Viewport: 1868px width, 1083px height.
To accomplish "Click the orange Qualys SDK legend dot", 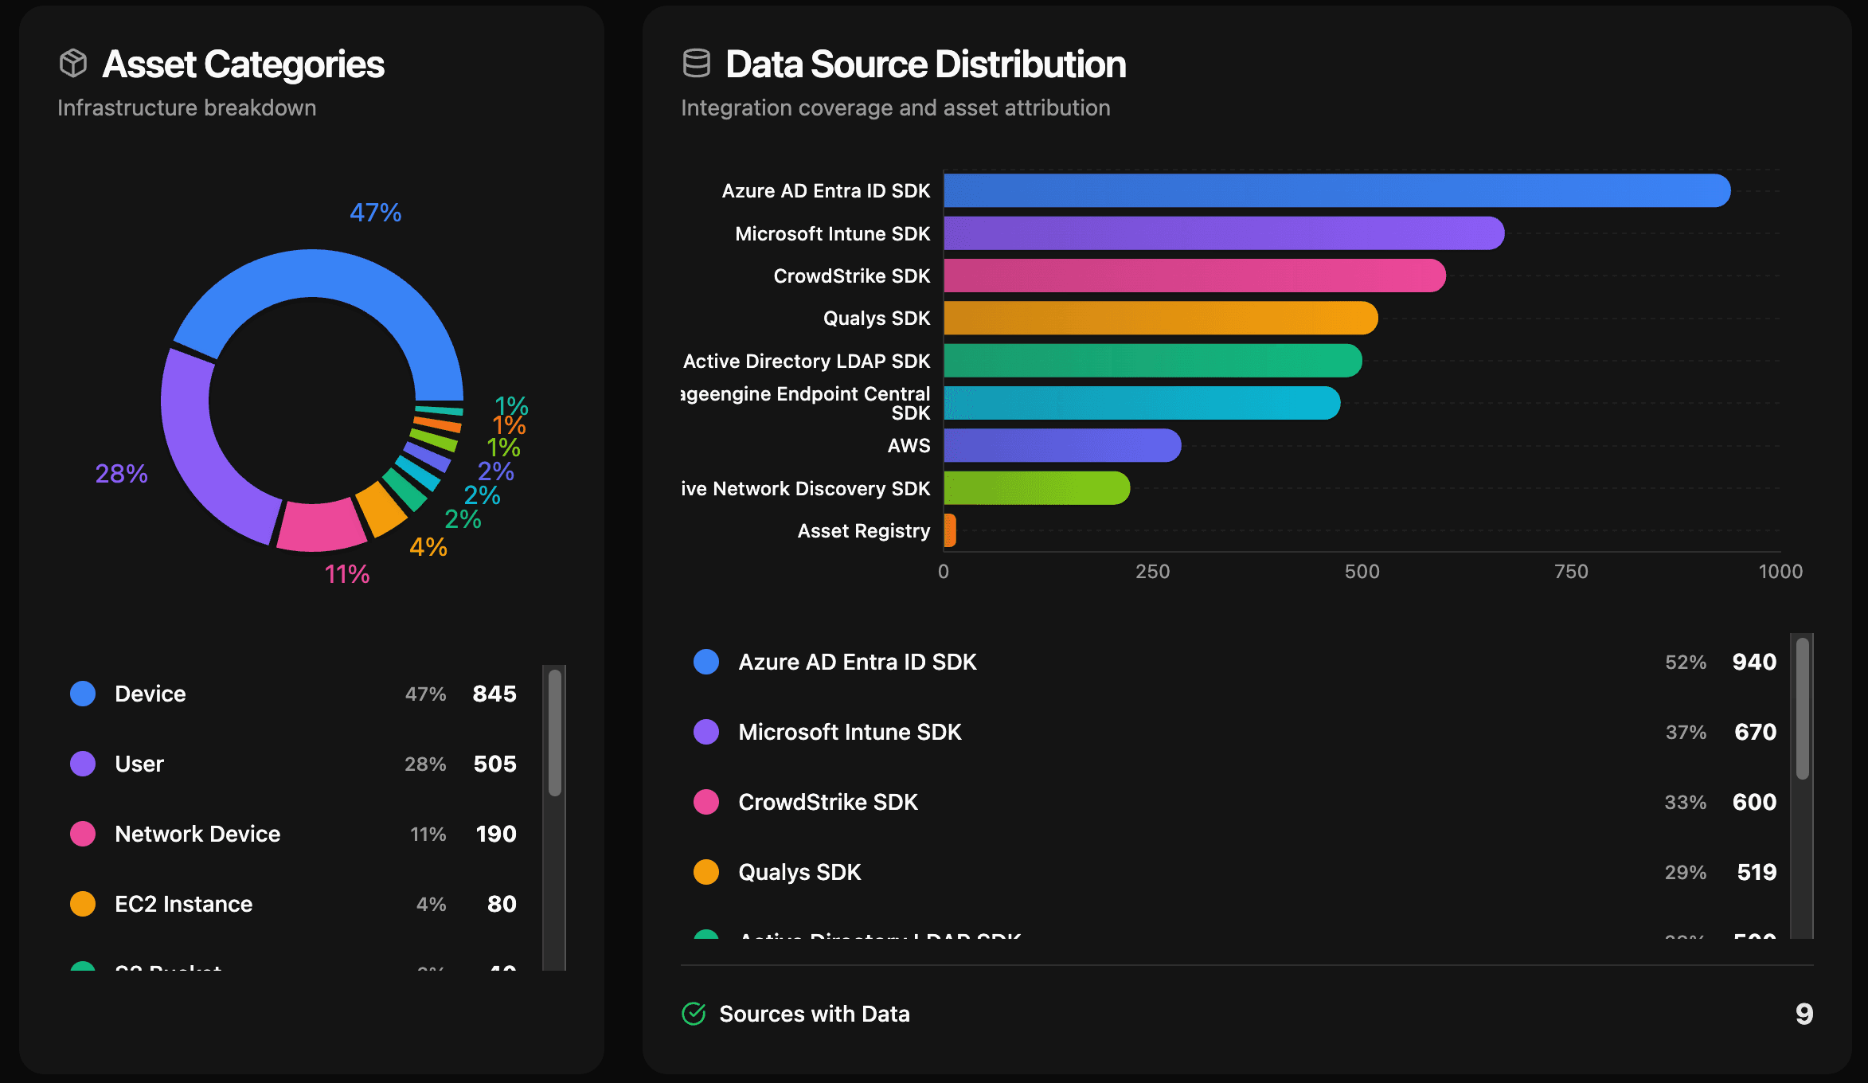I will click(x=706, y=872).
